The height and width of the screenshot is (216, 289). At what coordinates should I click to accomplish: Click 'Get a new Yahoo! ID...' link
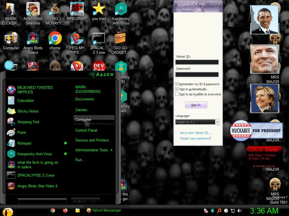[x=196, y=133]
